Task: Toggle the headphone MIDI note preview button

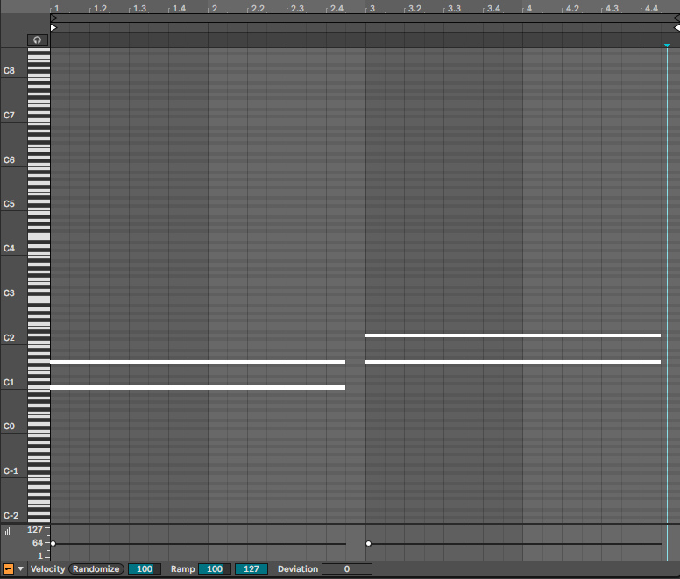Action: coord(38,40)
